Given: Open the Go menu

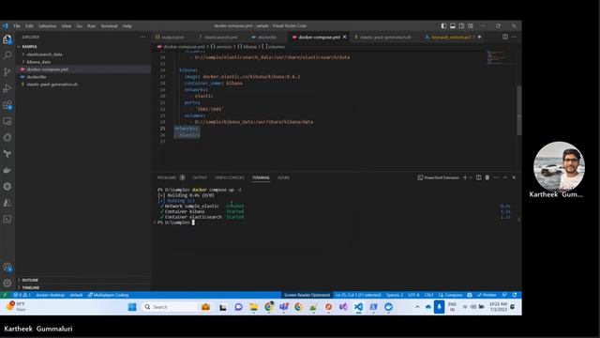Looking at the screenshot, I should click(79, 26).
